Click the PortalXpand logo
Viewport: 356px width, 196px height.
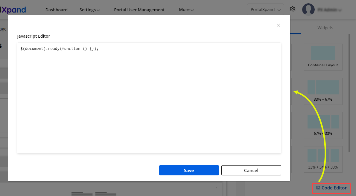[x=13, y=10]
